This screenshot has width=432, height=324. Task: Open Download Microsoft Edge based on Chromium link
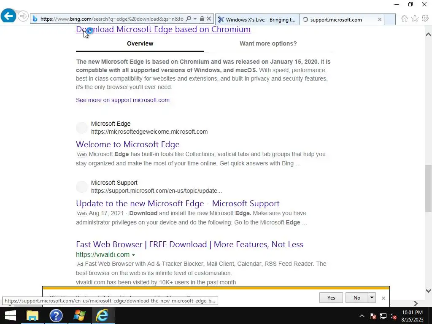click(x=163, y=29)
